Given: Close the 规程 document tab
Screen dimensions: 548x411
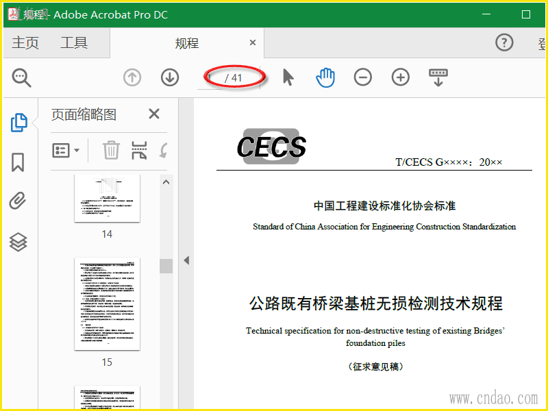Looking at the screenshot, I should coord(253,42).
